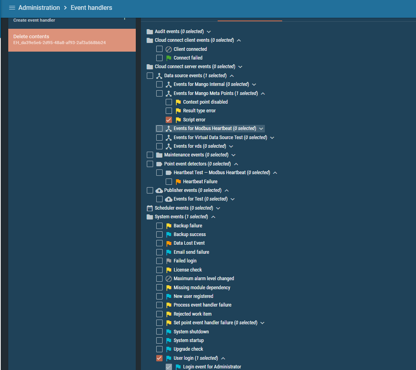Collapse the Publisher events group
This screenshot has width=416, height=370.
coord(227,190)
